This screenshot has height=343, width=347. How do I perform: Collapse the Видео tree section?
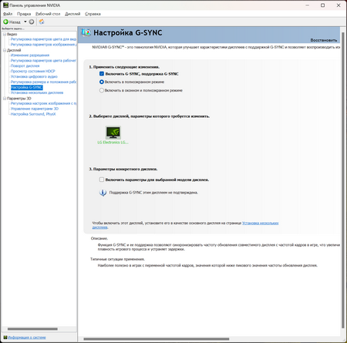click(5, 34)
